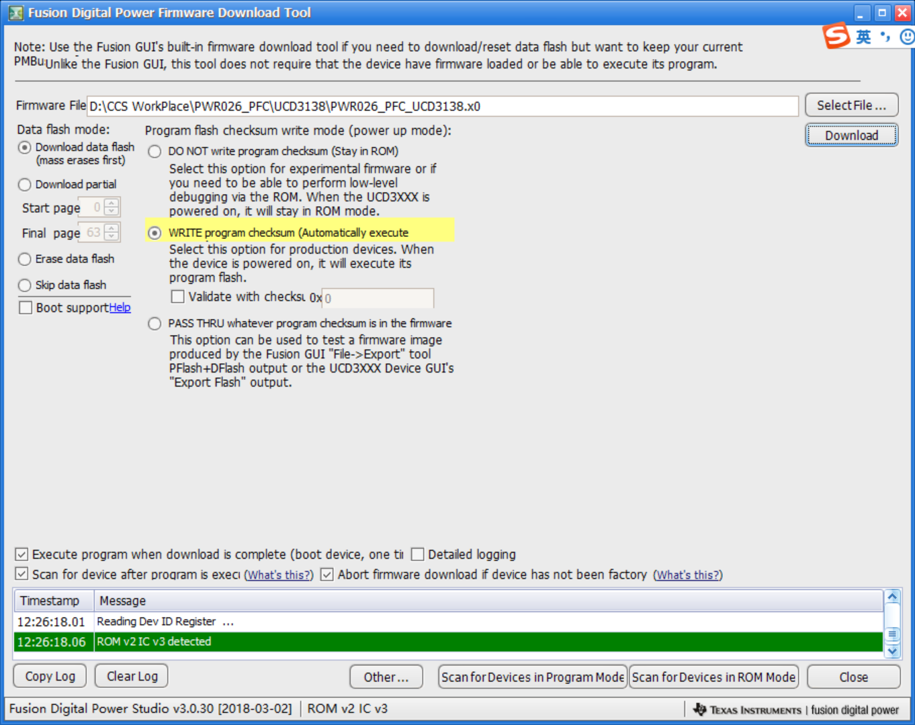Screen dimensions: 915x725
Task: Click the Firmware File path field
Action: pos(443,106)
